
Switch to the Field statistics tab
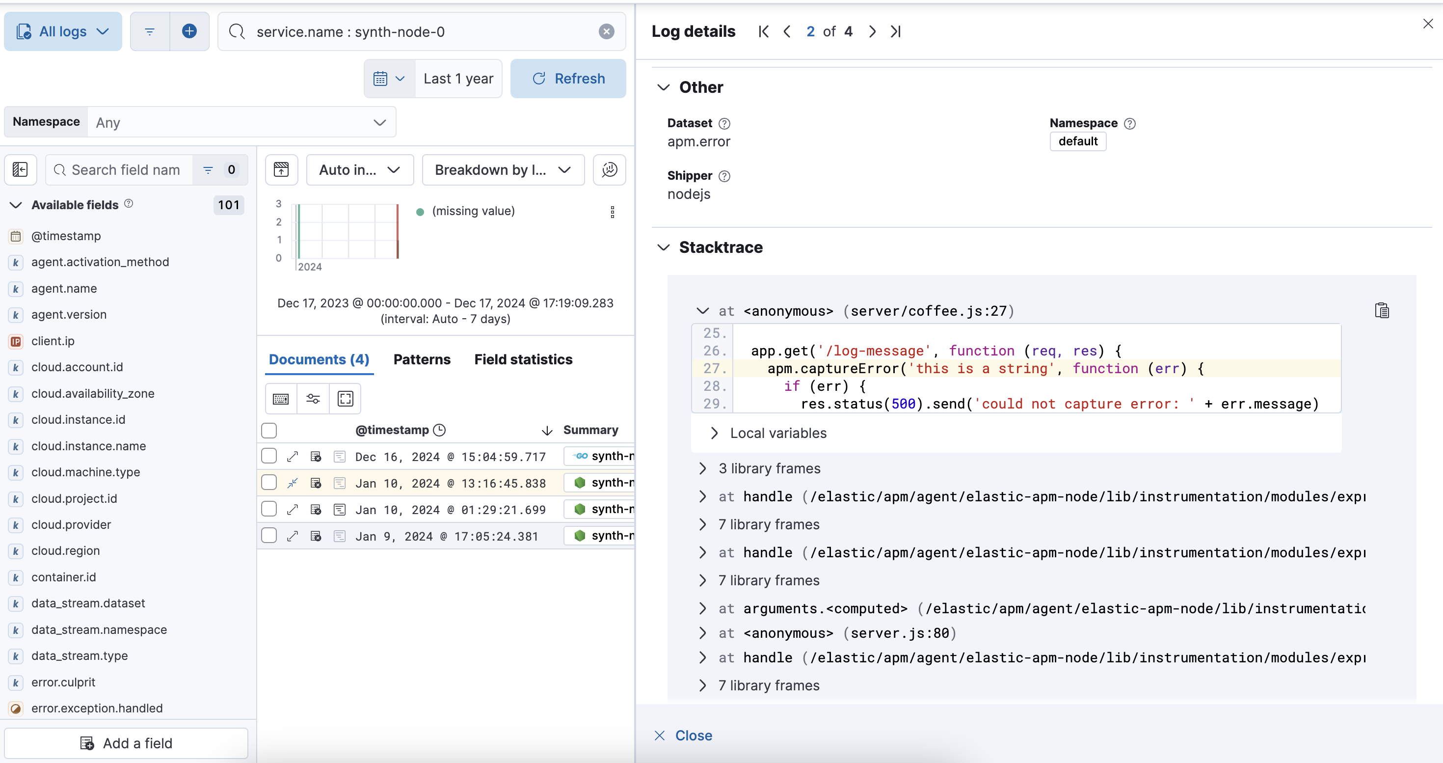point(523,359)
